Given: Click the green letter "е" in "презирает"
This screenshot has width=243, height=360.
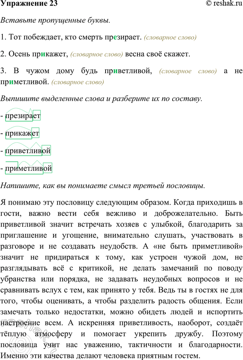Looking at the screenshot, I should pos(115,37).
